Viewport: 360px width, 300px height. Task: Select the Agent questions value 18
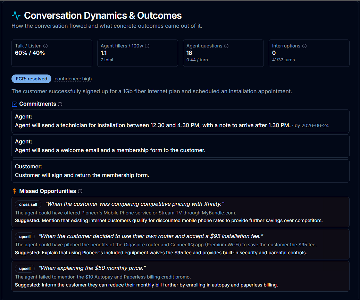coord(189,53)
